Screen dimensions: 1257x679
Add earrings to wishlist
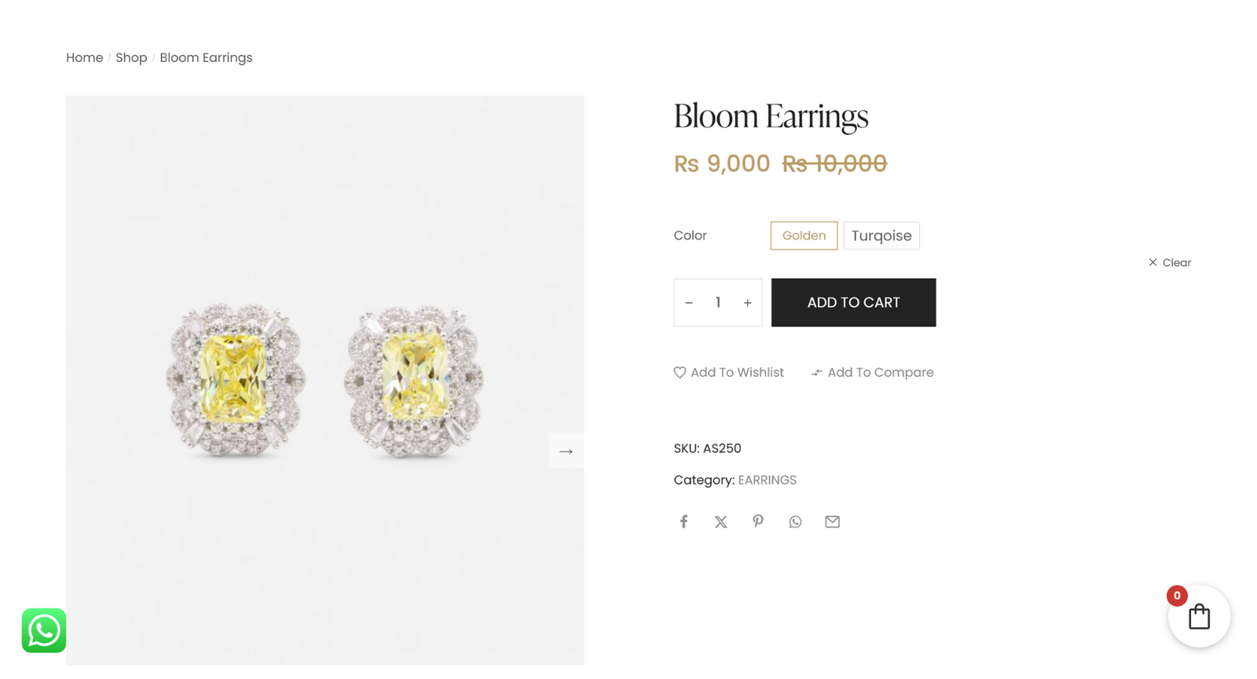[x=729, y=372]
